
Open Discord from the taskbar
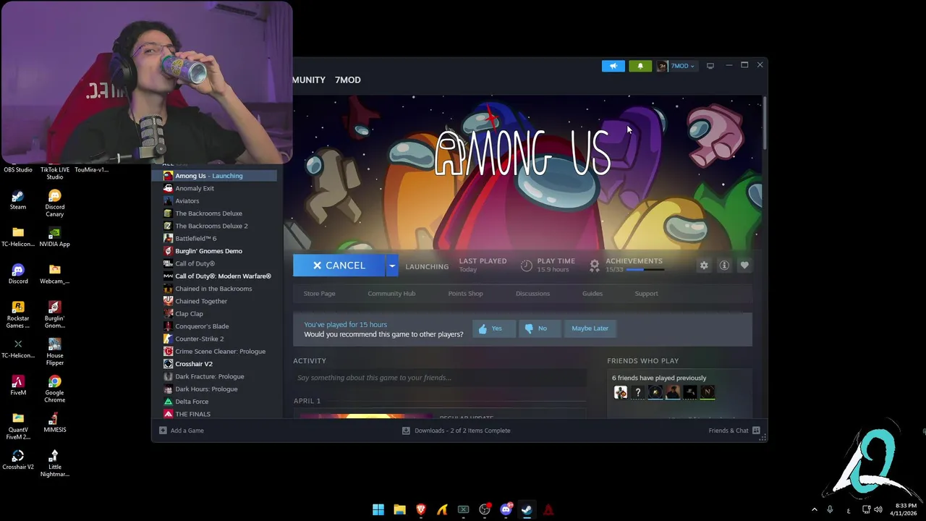click(506, 509)
